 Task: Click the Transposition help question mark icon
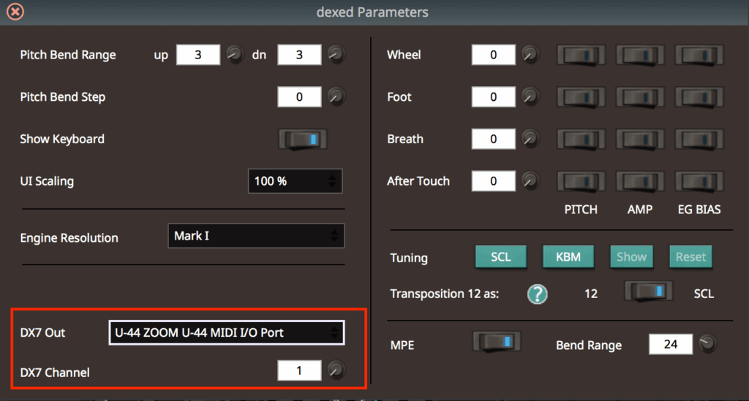pos(538,294)
